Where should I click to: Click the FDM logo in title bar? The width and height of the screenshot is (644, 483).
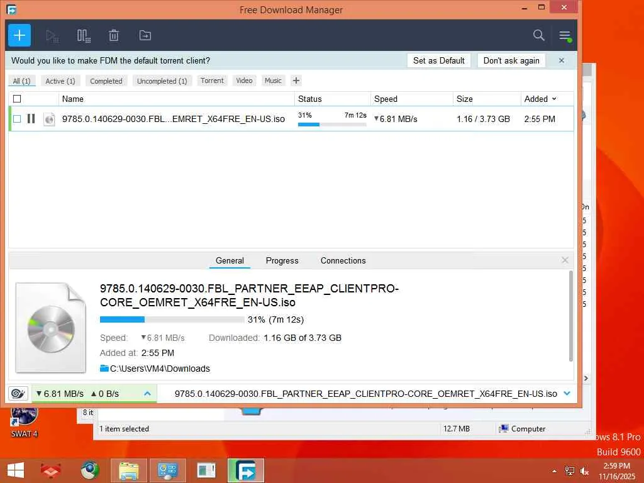pos(11,9)
